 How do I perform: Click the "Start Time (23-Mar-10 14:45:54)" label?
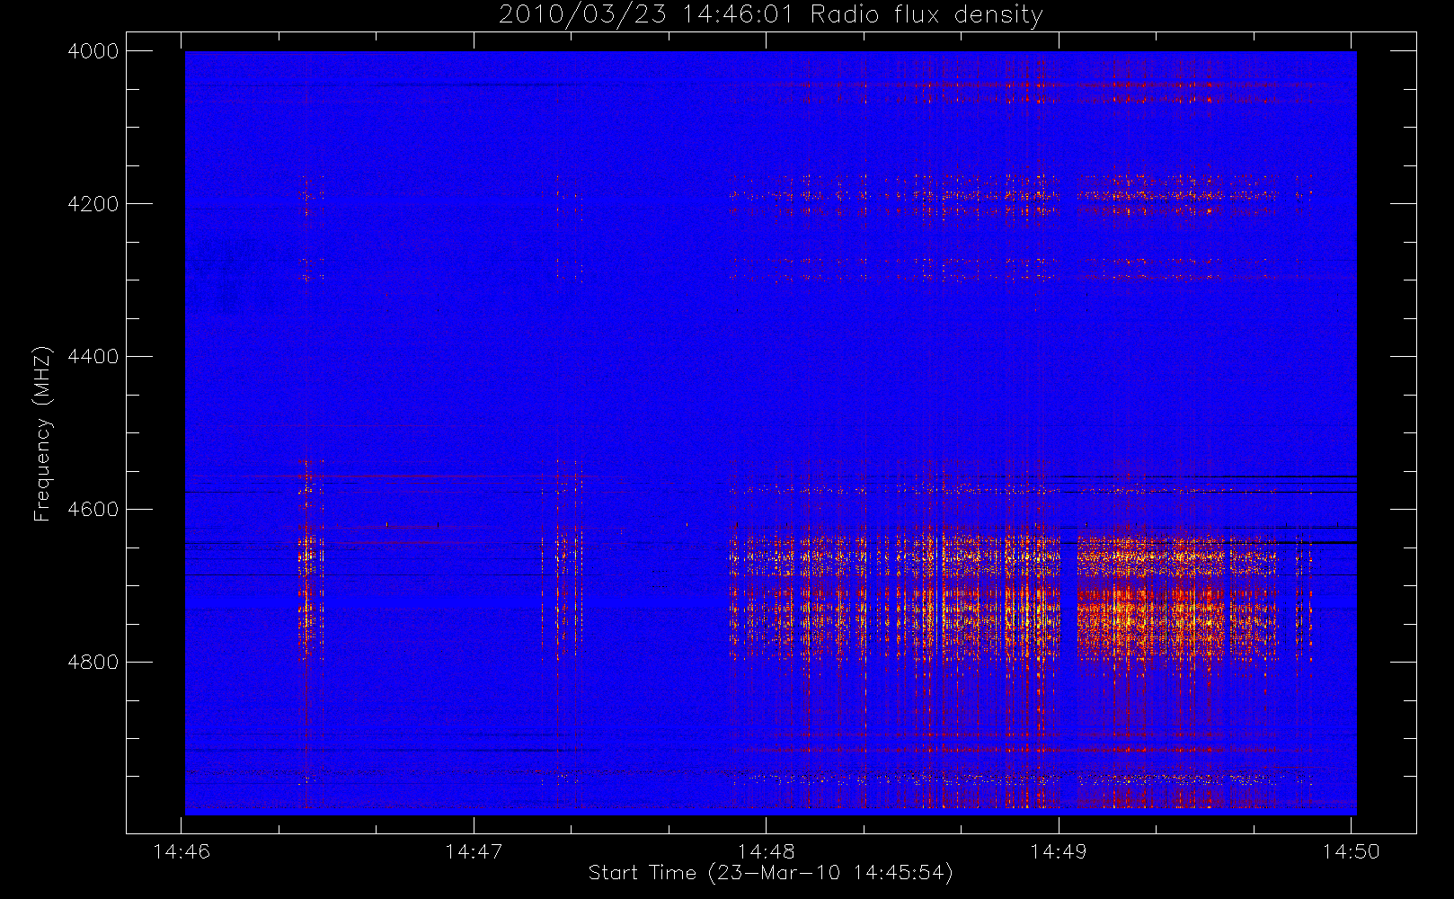pos(770,873)
